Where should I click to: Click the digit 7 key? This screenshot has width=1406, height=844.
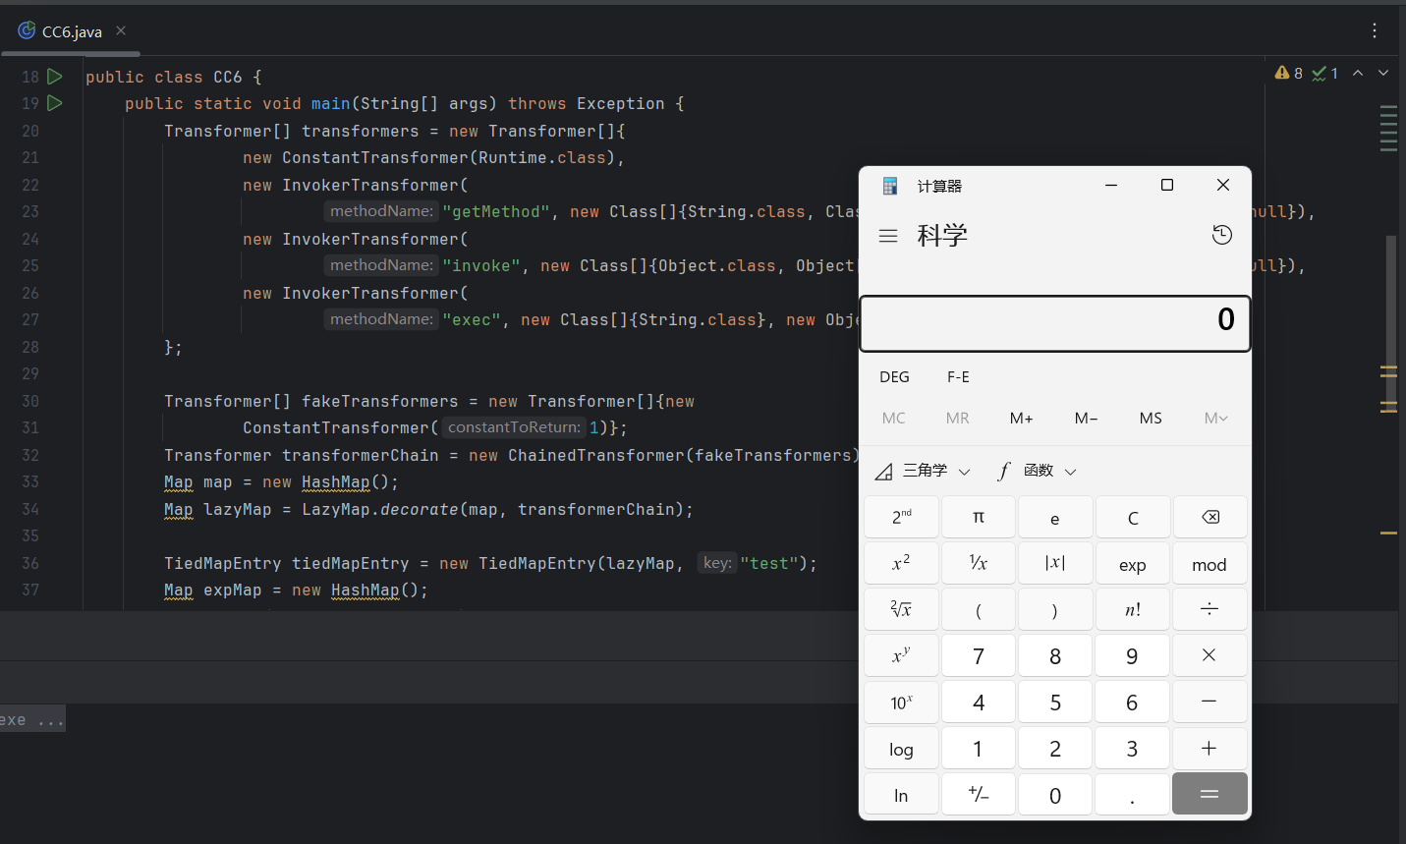[979, 655]
